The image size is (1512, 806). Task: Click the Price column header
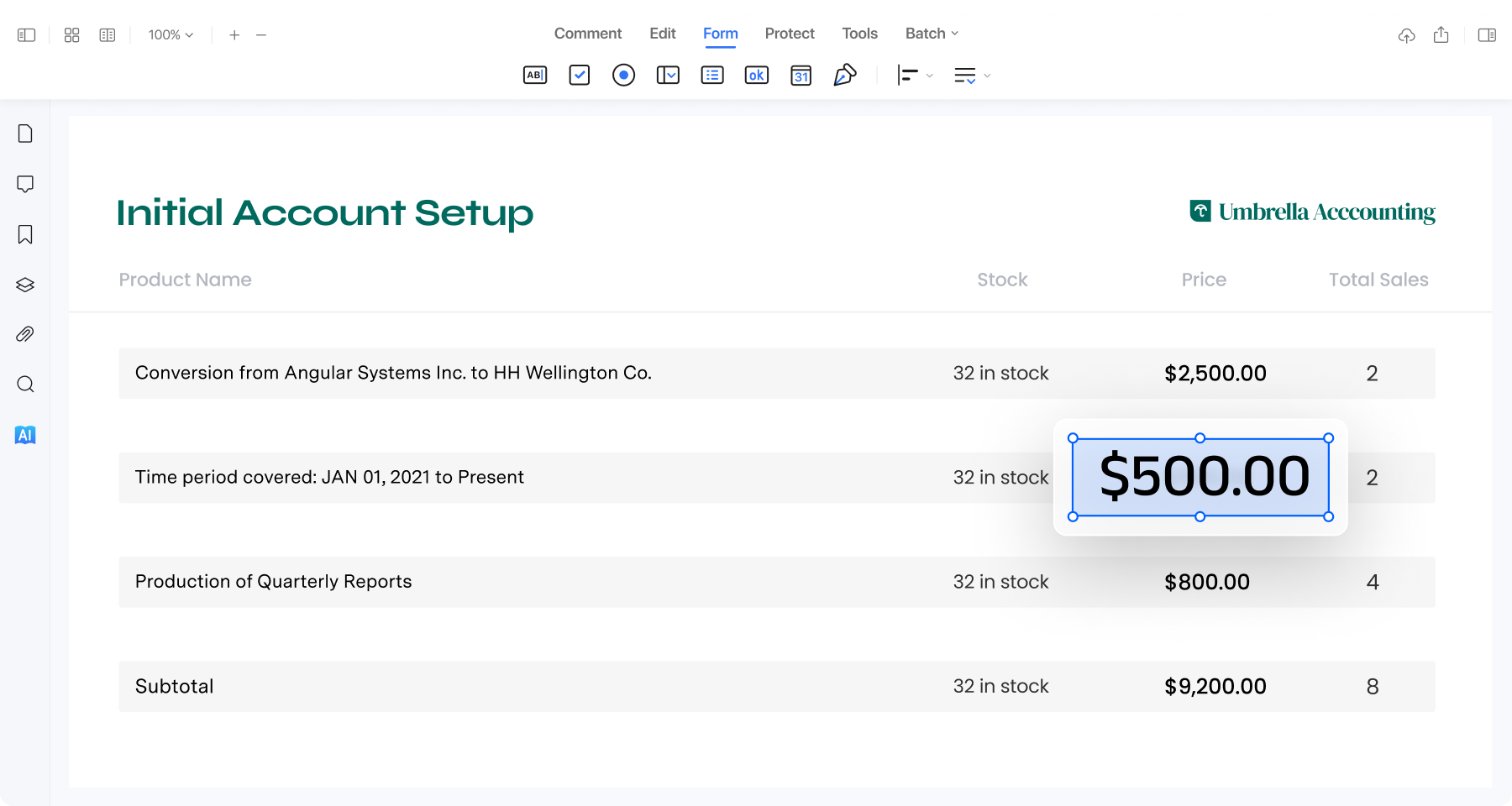tap(1204, 280)
